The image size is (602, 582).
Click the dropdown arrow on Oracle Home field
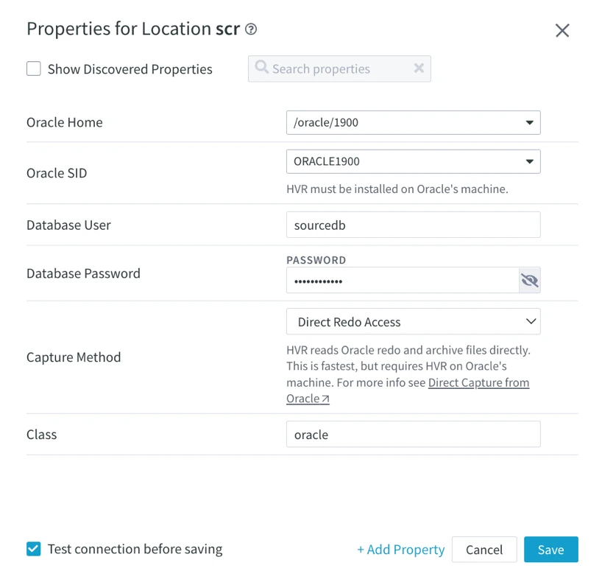(x=529, y=122)
